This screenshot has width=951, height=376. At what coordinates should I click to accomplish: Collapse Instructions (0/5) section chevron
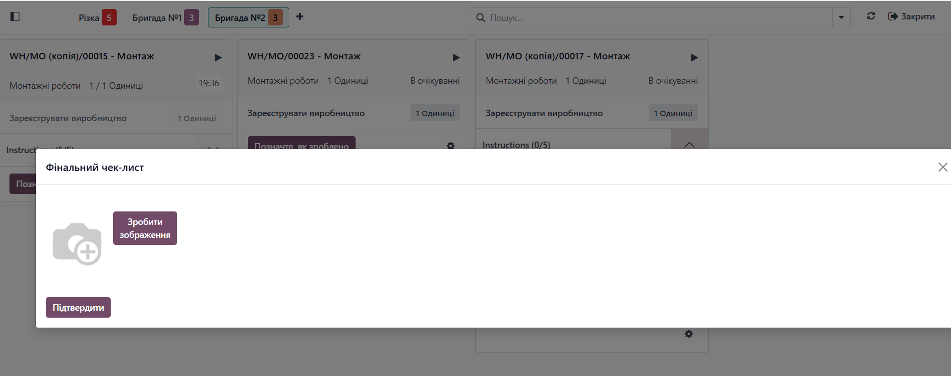click(x=689, y=144)
